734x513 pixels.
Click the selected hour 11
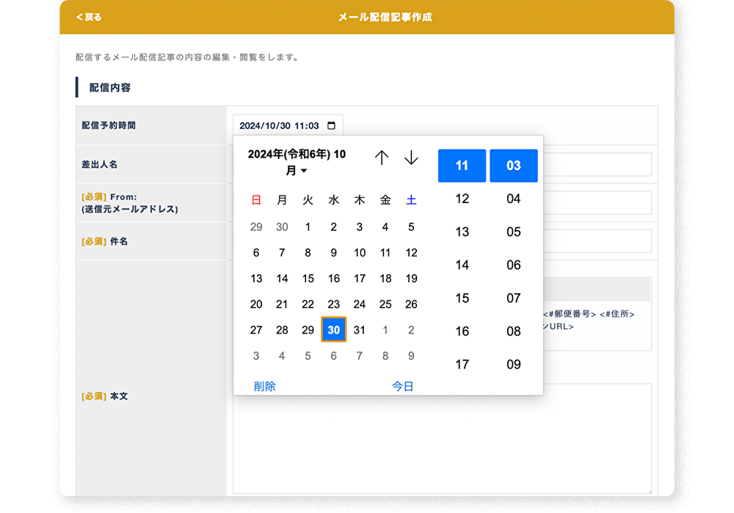462,166
